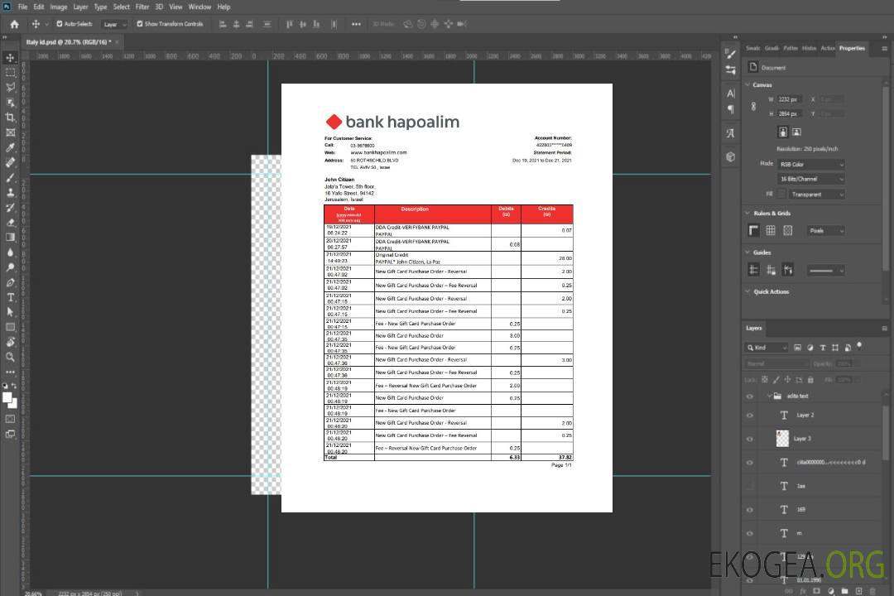
Task: Click the three-dots more options button
Action: (x=356, y=24)
